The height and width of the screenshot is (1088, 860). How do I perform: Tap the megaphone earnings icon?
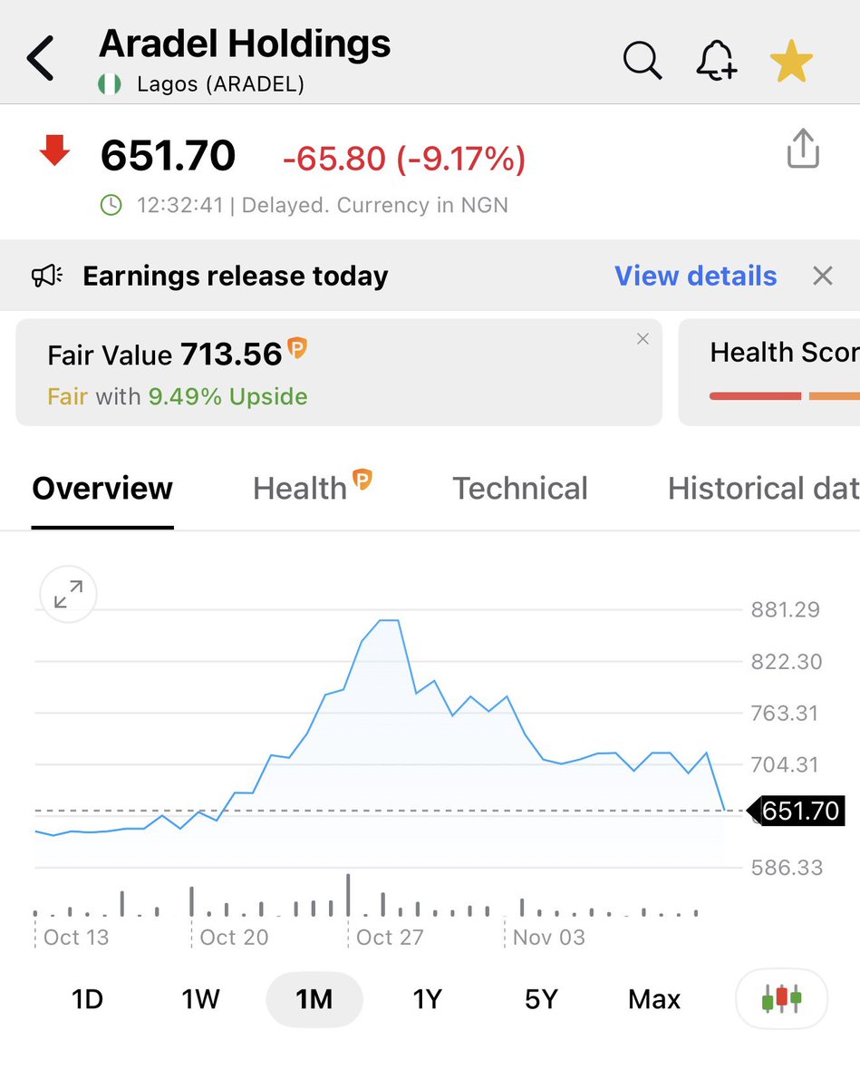click(x=48, y=276)
